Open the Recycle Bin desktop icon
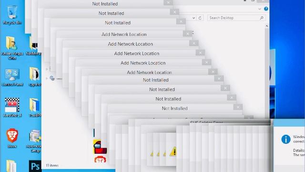 (12, 15)
